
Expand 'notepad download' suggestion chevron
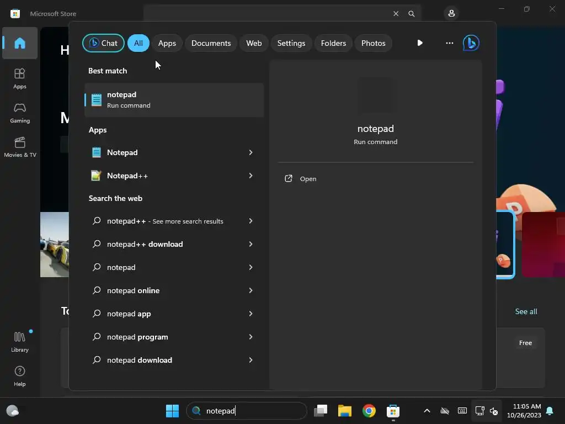point(251,360)
